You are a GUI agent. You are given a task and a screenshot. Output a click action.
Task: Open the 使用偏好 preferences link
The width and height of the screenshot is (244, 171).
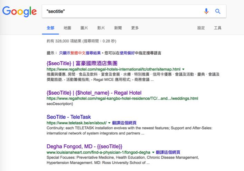127,53
